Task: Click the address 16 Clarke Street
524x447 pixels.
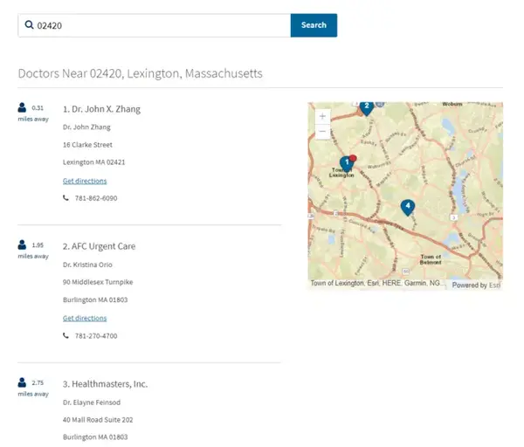Action: [87, 145]
